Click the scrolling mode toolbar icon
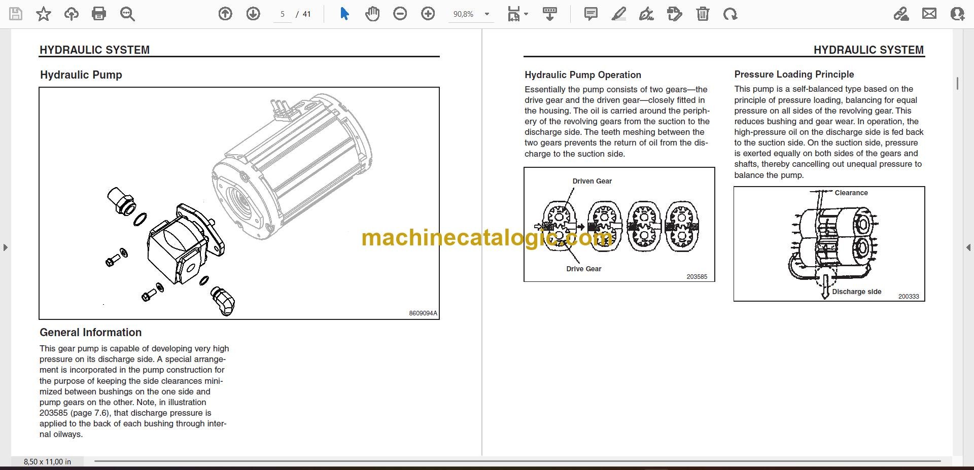 tap(550, 14)
